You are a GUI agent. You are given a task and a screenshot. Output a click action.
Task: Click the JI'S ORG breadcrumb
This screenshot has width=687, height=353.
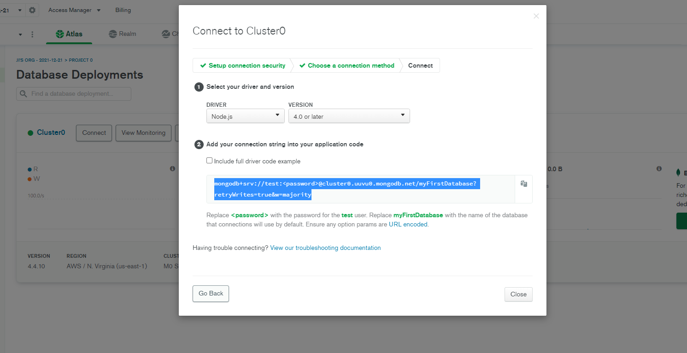(x=40, y=60)
